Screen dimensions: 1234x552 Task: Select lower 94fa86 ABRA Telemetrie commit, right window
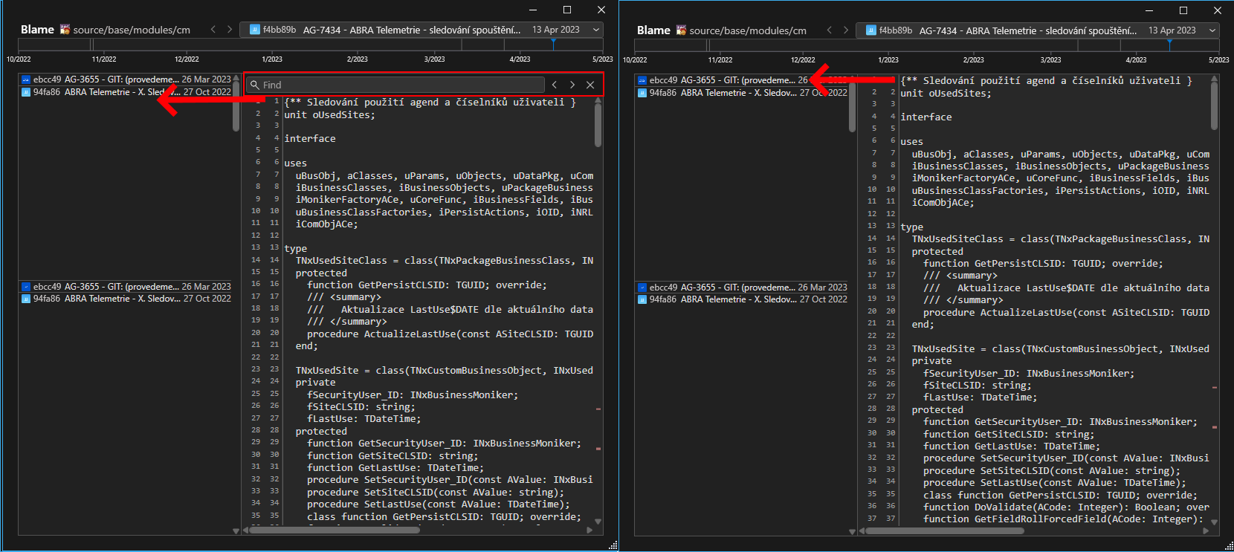(x=742, y=299)
